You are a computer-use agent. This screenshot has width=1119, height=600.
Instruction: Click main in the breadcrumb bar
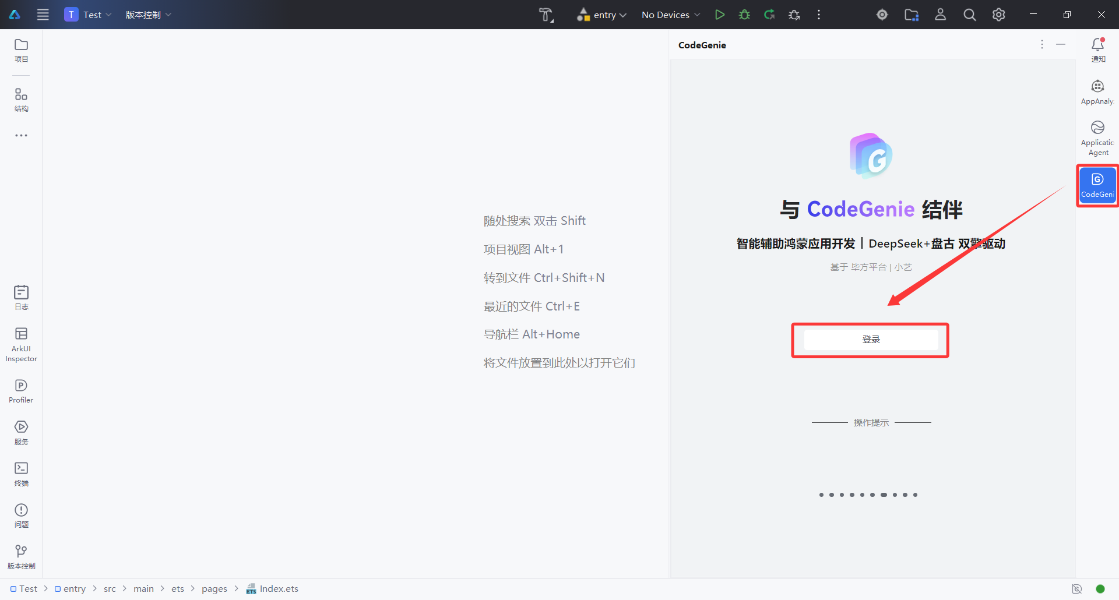143,589
